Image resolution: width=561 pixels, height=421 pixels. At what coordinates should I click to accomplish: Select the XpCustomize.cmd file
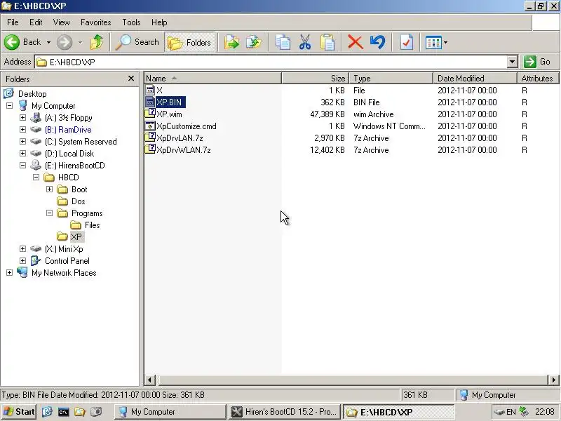186,126
